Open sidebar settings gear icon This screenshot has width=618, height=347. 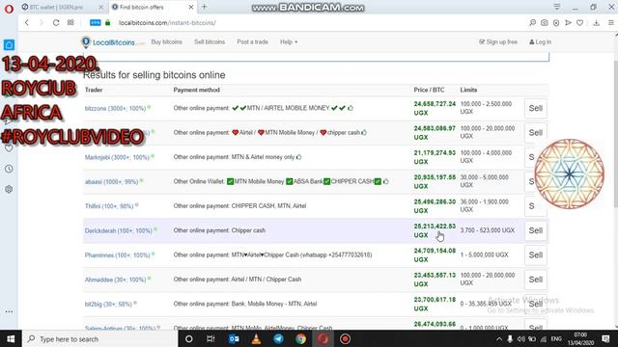pos(9,189)
